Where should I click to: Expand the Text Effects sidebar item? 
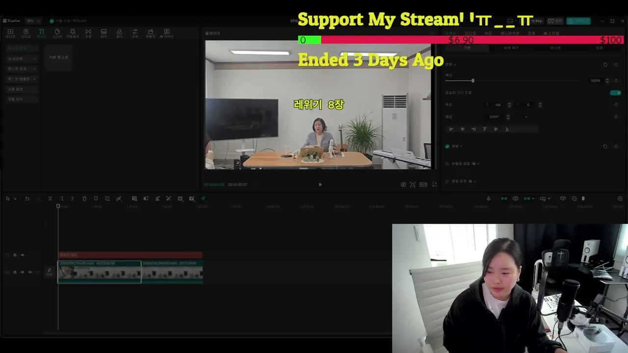(x=22, y=69)
